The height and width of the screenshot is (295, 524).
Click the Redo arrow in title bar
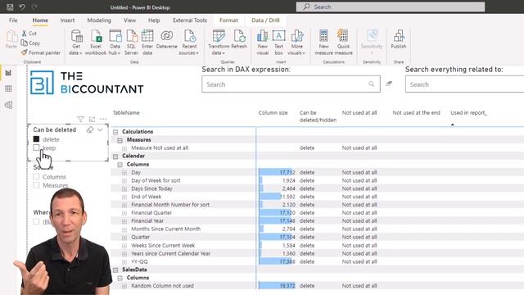coord(34,7)
